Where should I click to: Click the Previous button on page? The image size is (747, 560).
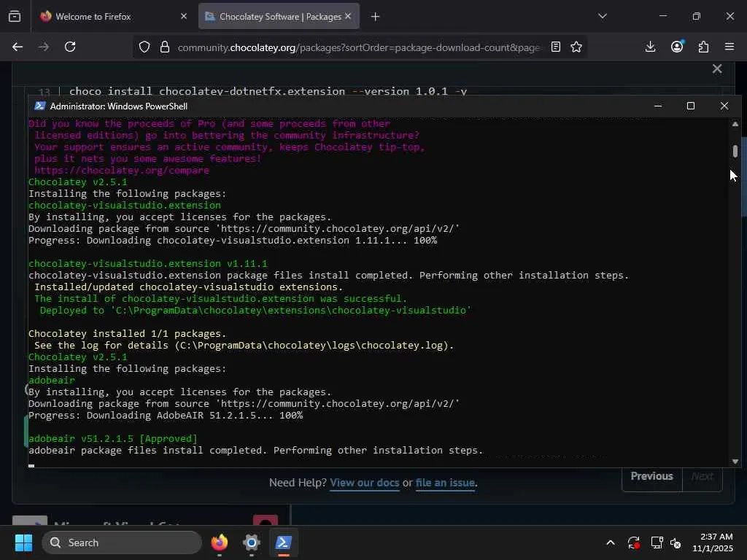[651, 476]
